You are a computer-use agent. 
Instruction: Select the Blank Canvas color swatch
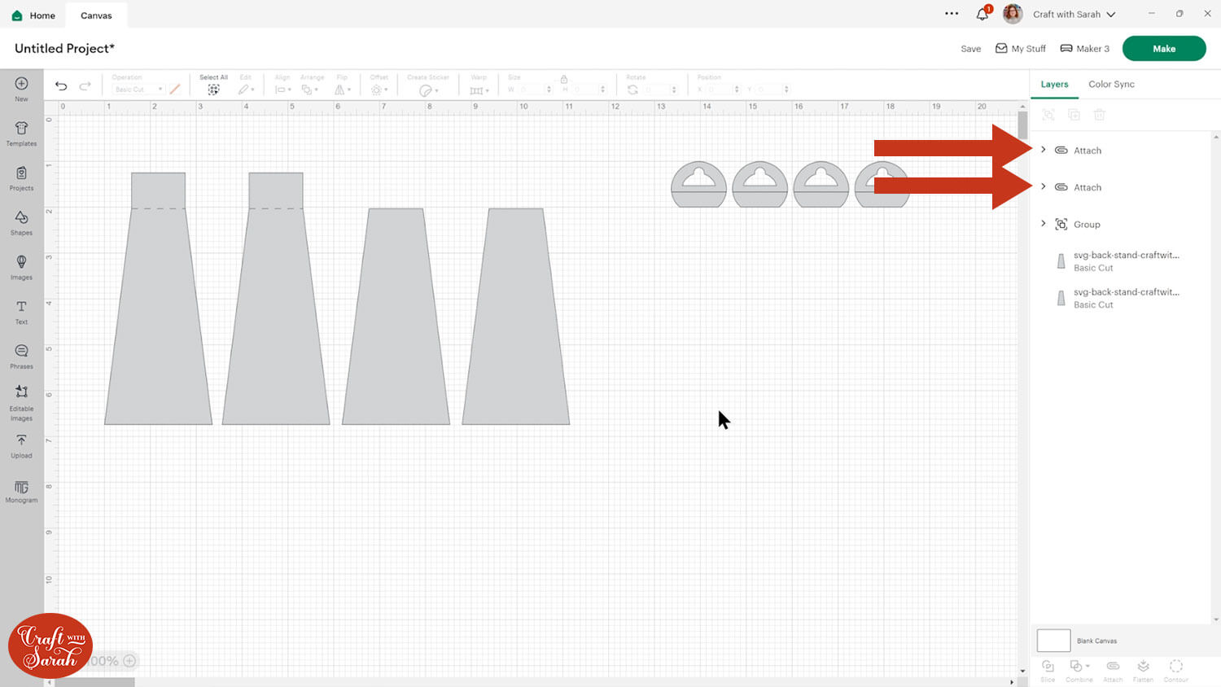(1053, 641)
